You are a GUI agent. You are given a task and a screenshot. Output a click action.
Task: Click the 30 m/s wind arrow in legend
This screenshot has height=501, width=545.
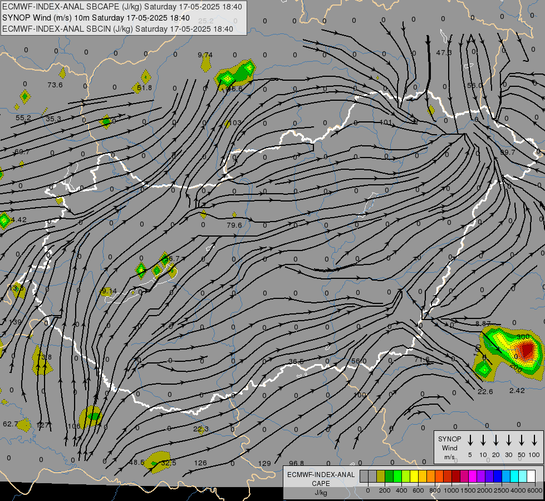tap(509, 440)
